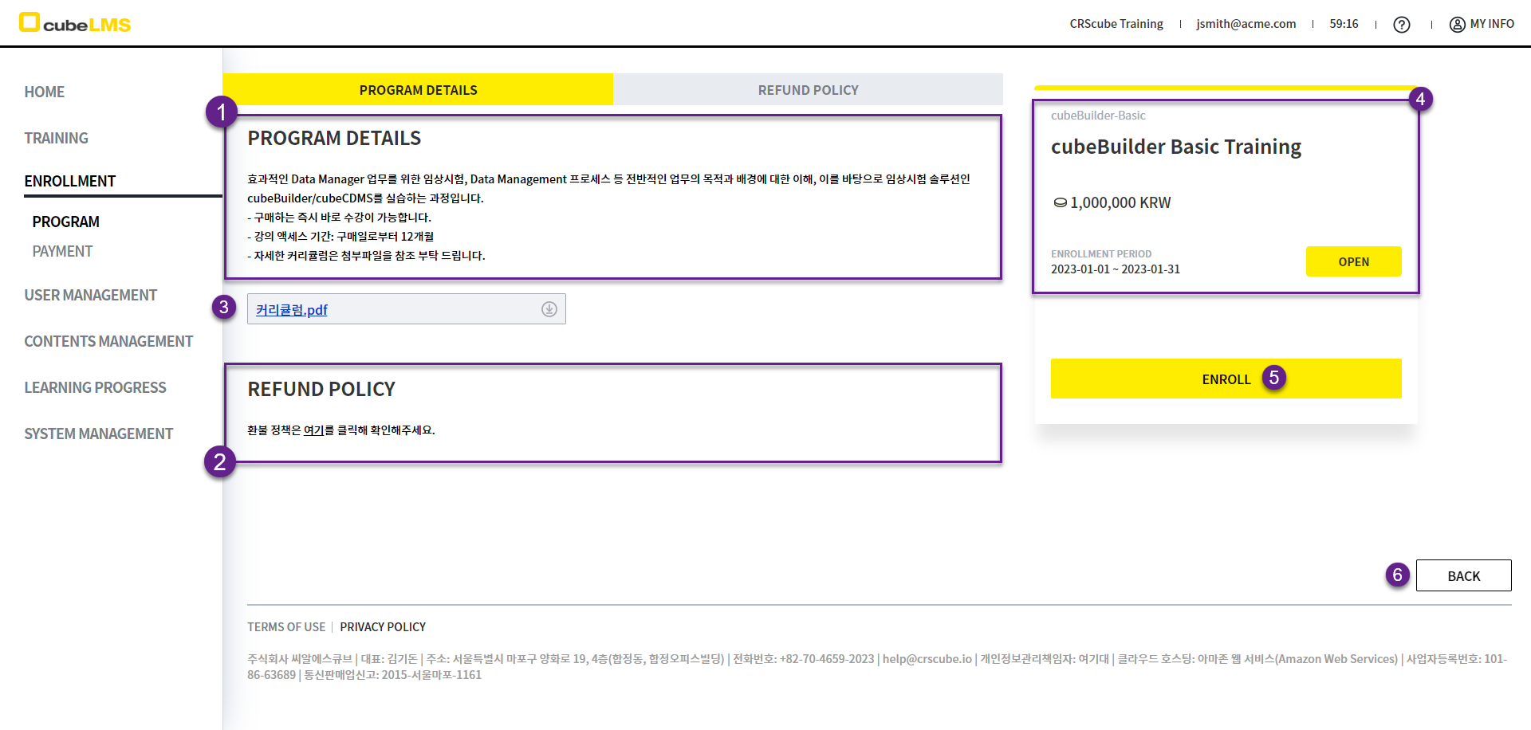The width and height of the screenshot is (1531, 730).
Task: Switch to the REFUND POLICY tab
Action: [808, 90]
